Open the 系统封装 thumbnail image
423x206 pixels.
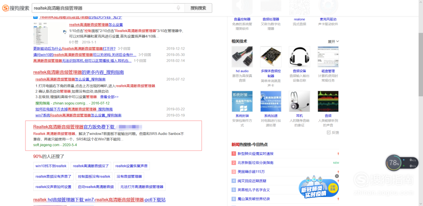coord(242,101)
